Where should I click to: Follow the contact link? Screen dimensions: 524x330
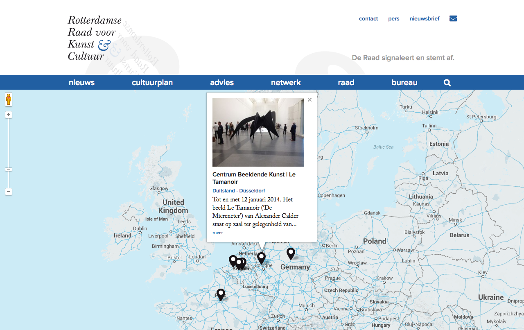point(368,18)
